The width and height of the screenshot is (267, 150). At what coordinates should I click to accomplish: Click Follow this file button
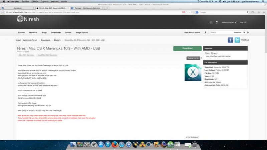pos(193,58)
